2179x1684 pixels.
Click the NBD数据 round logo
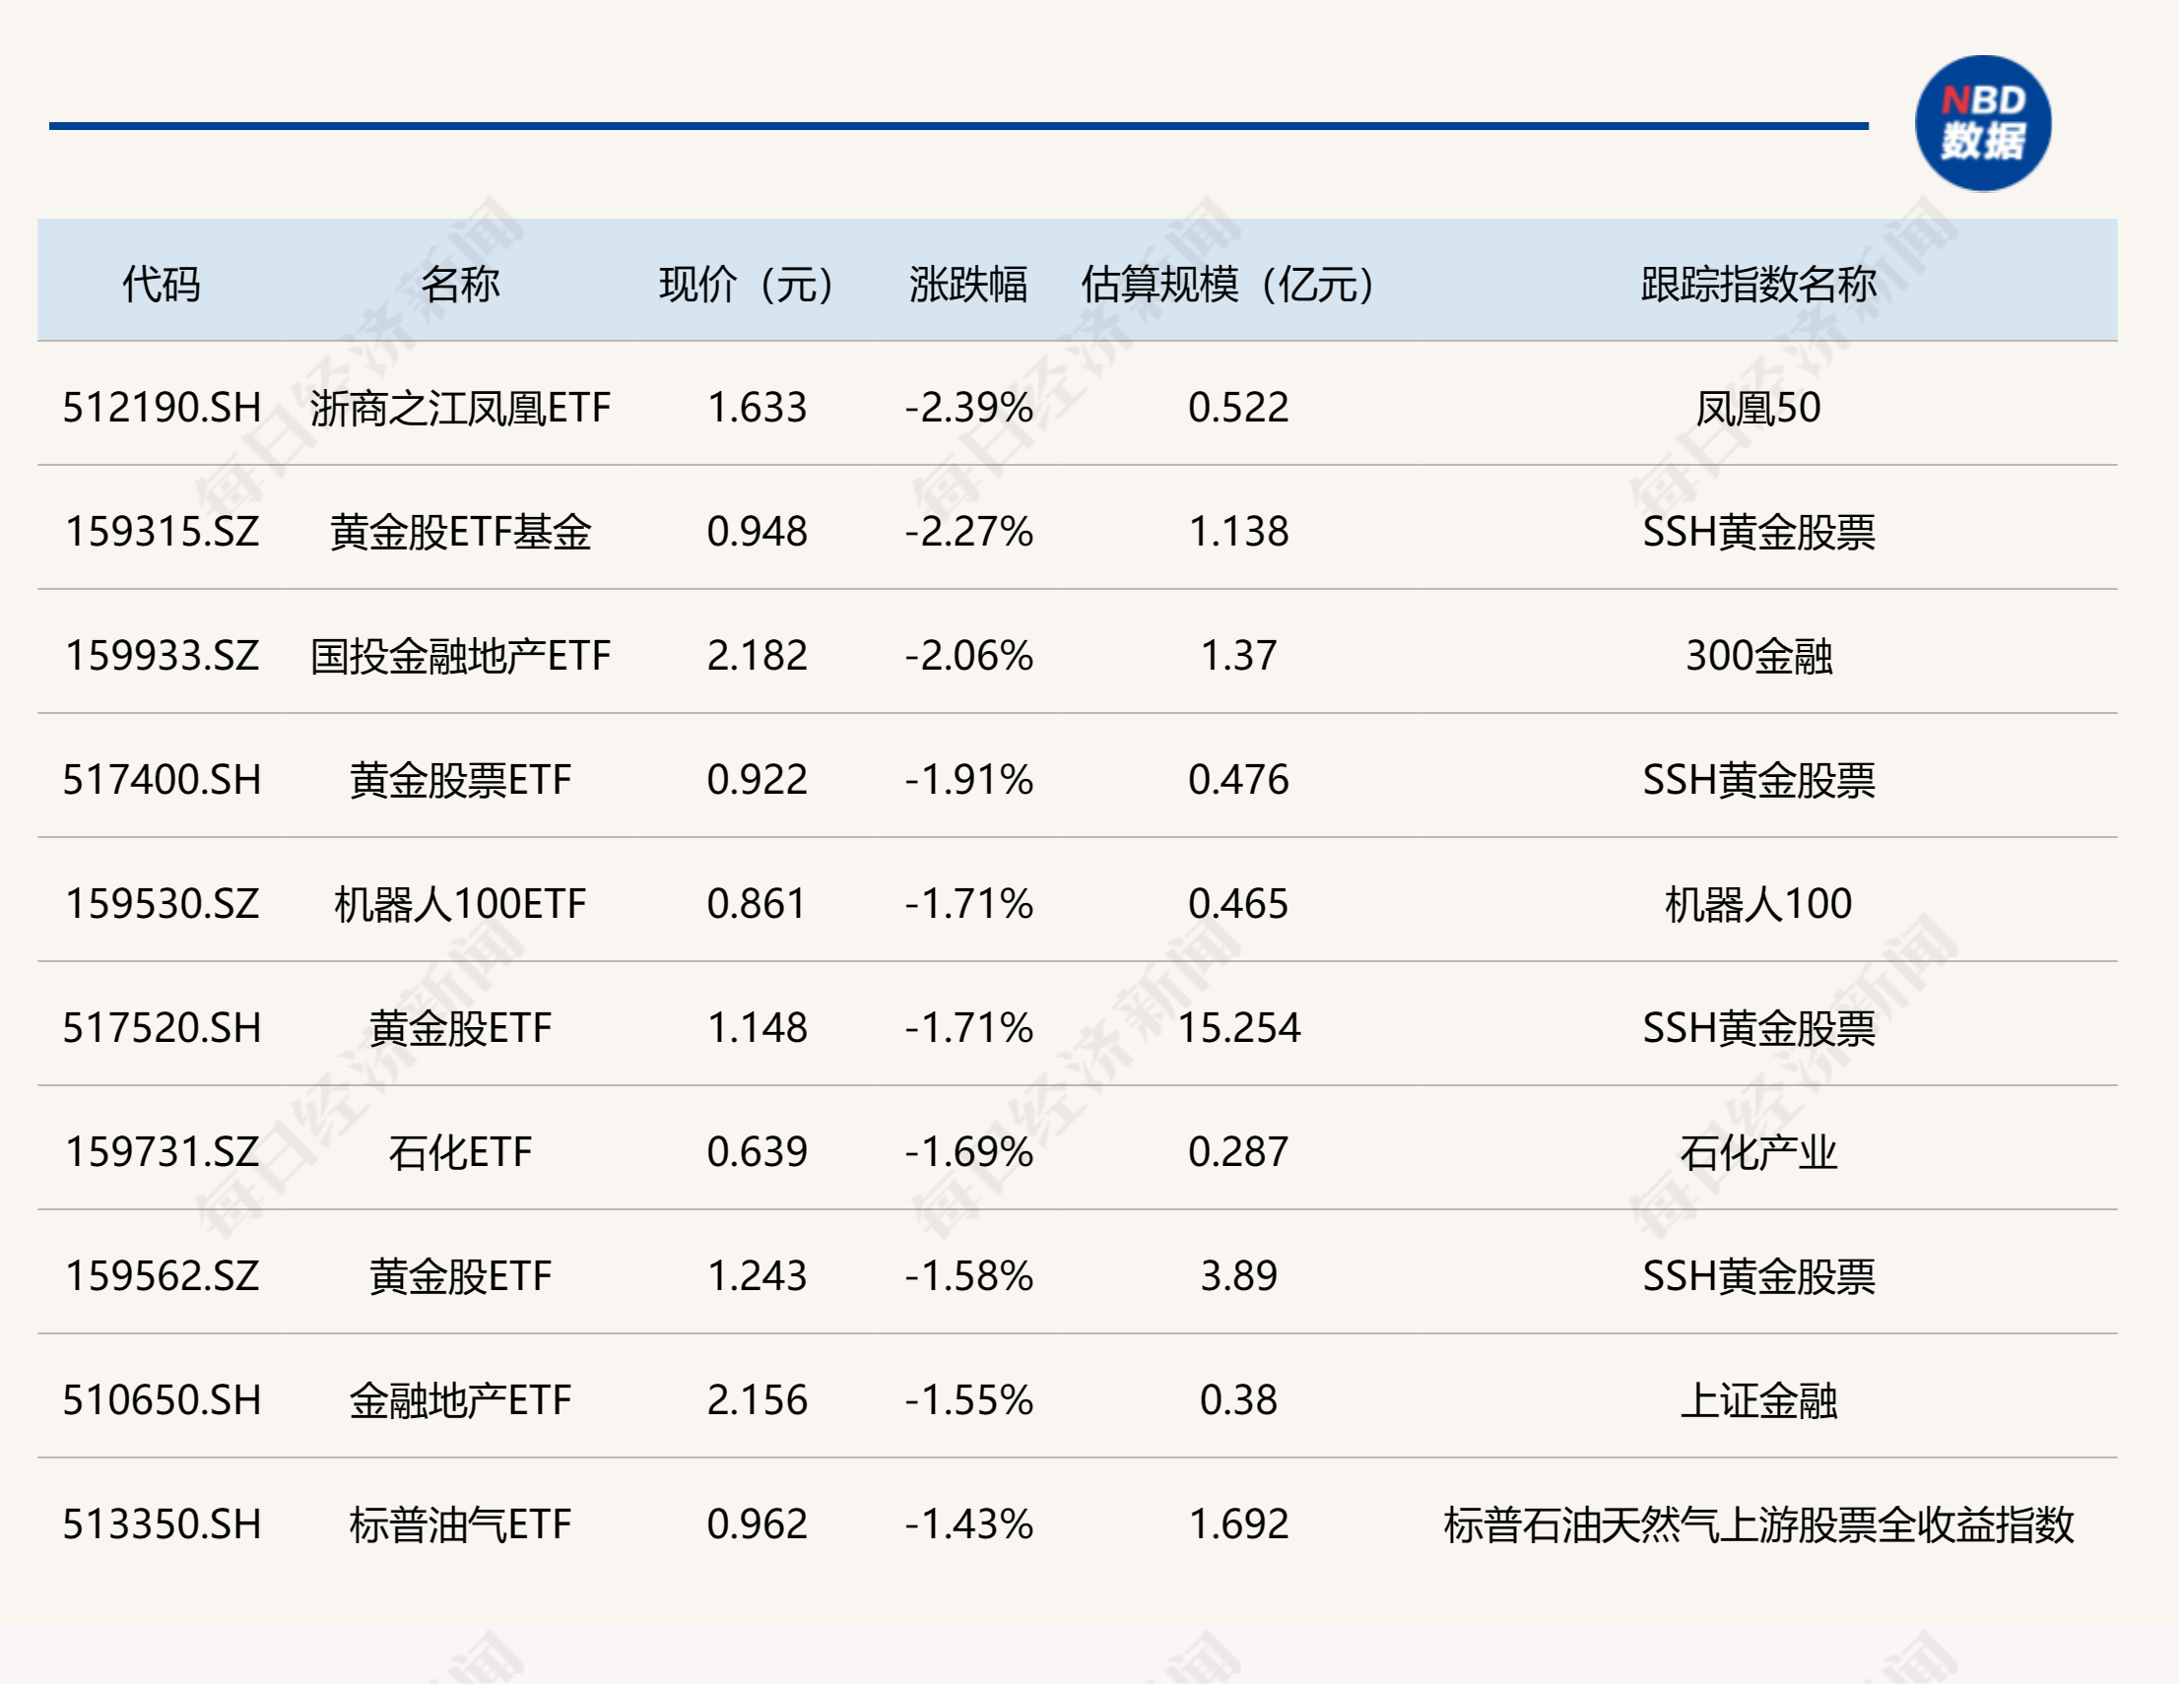pyautogui.click(x=1982, y=124)
